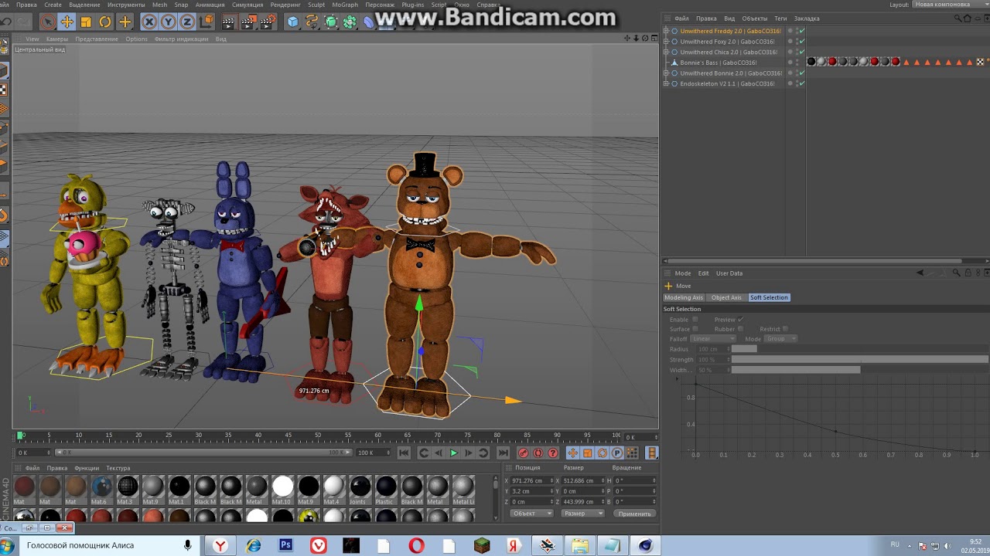The image size is (990, 556).
Task: Click the Применить apply button
Action: tap(634, 514)
